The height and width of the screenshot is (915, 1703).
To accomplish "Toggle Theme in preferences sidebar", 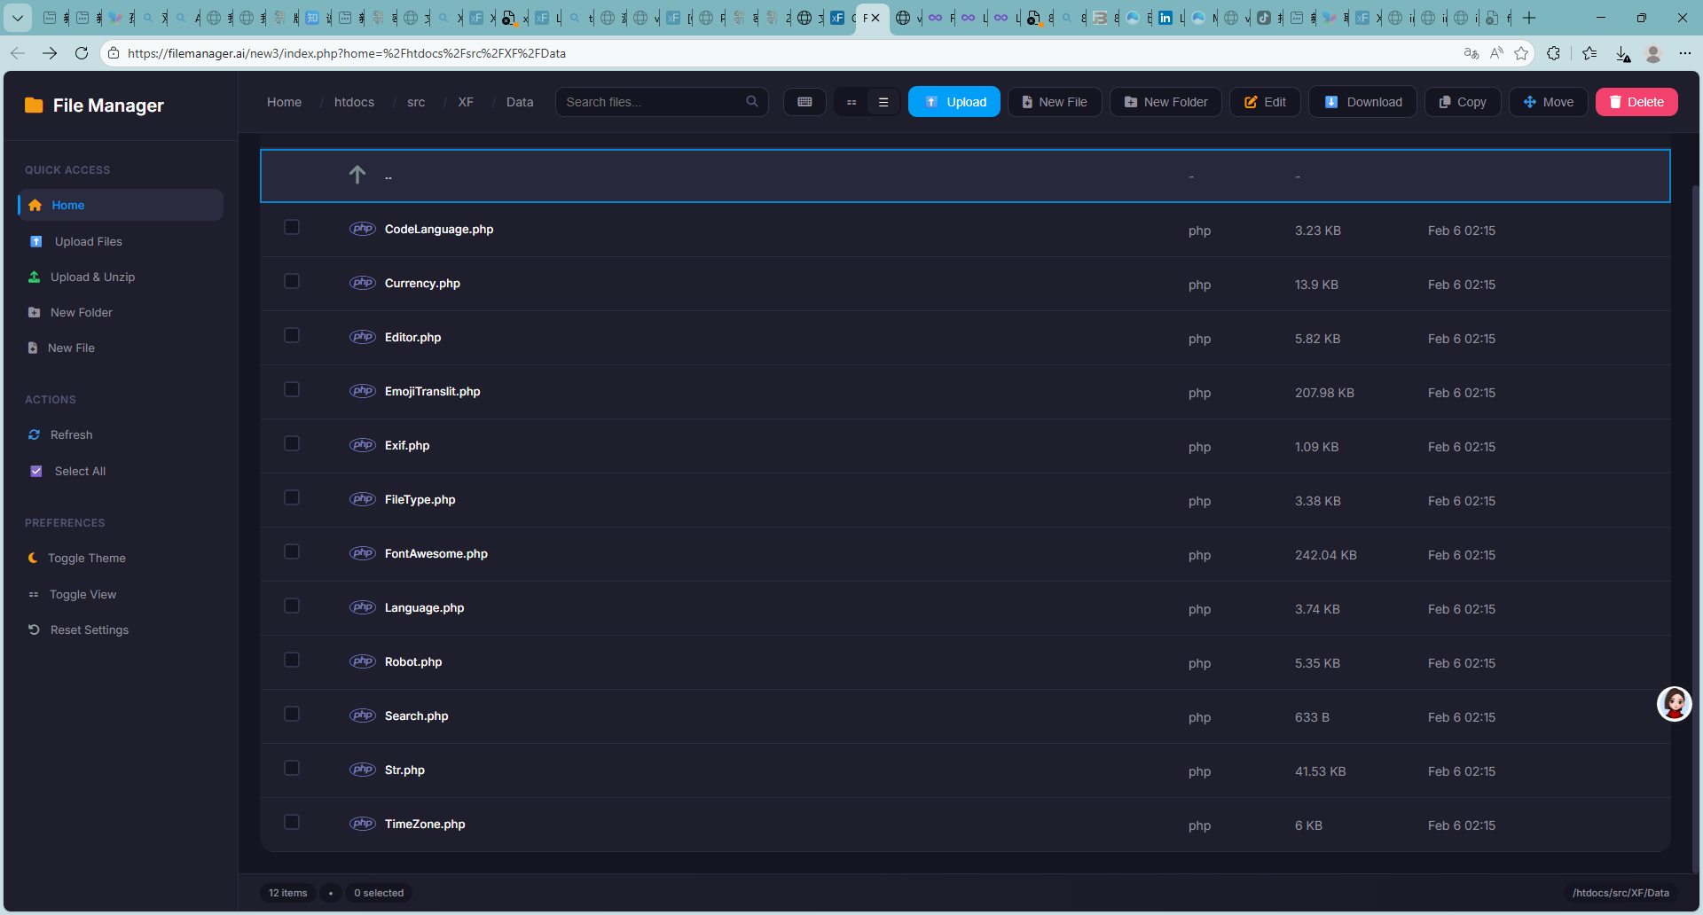I will [x=86, y=558].
